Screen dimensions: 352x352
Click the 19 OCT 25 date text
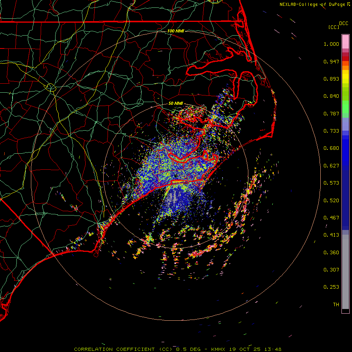[245, 349]
